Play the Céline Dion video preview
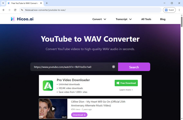 [x=53, y=109]
